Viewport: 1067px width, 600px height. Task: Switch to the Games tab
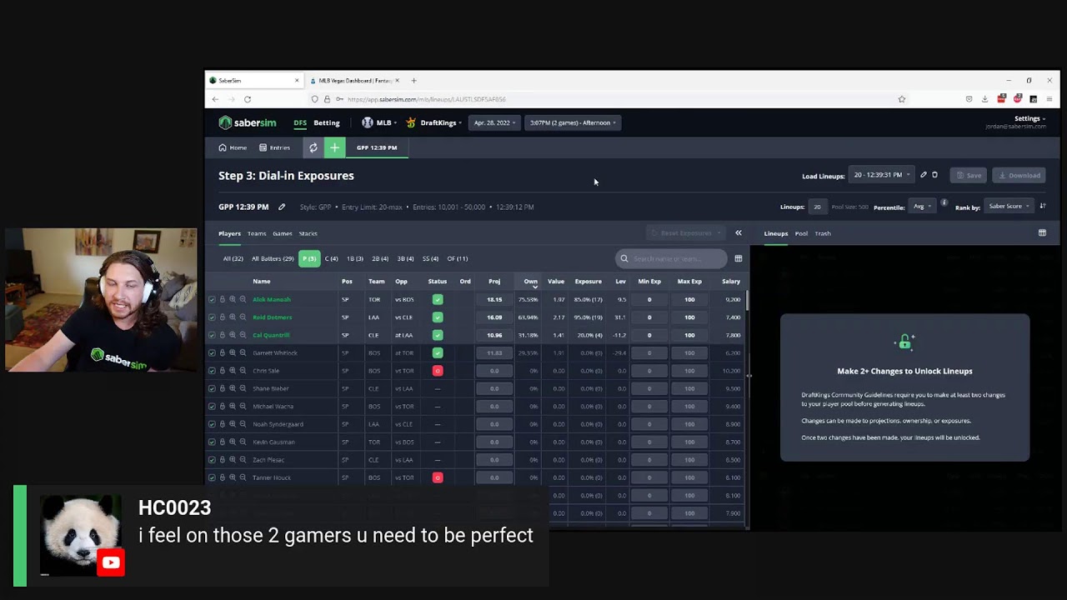point(282,233)
